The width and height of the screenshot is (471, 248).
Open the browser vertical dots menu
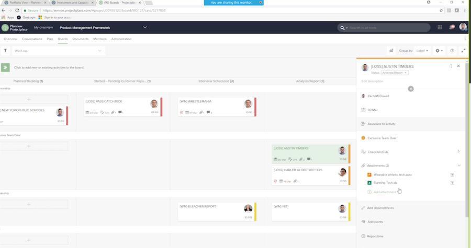pyautogui.click(x=464, y=10)
